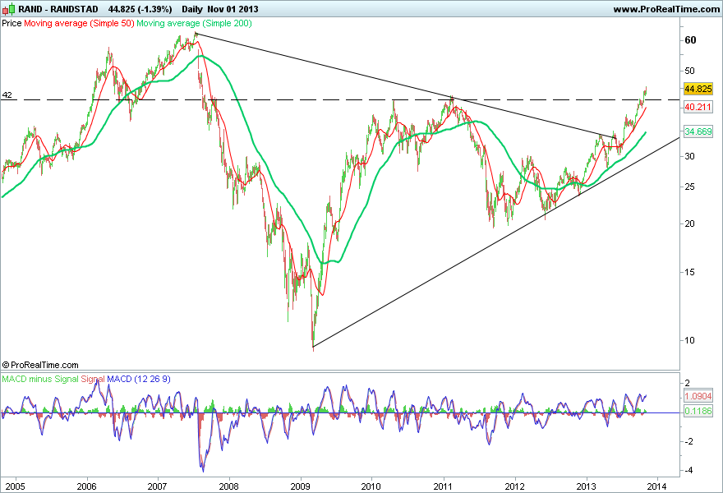Click the -4 MACD axis label
The width and height of the screenshot is (723, 493).
[x=688, y=470]
